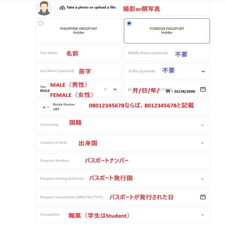Open the Birth Date calendar picker icon
The width and height of the screenshot is (225, 225).
coord(203,89)
